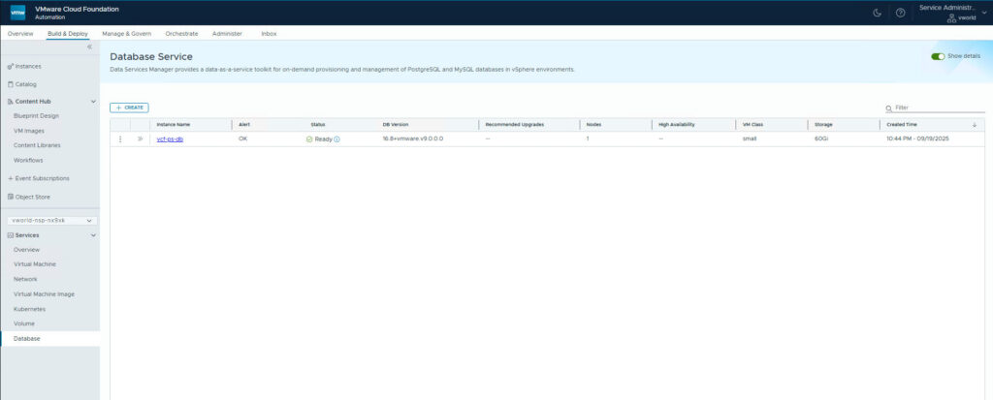Expand the vcf-ps-db row details
The height and width of the screenshot is (400, 993).
tap(140, 139)
